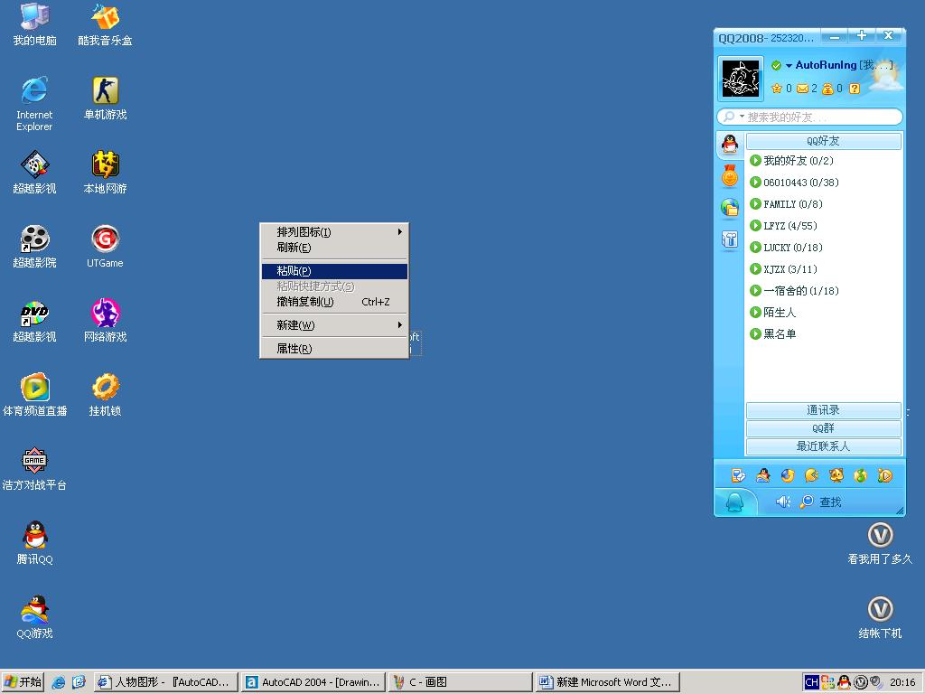The image size is (925, 694).
Task: Select the 看我用了多久 desktop icon
Action: (880, 543)
